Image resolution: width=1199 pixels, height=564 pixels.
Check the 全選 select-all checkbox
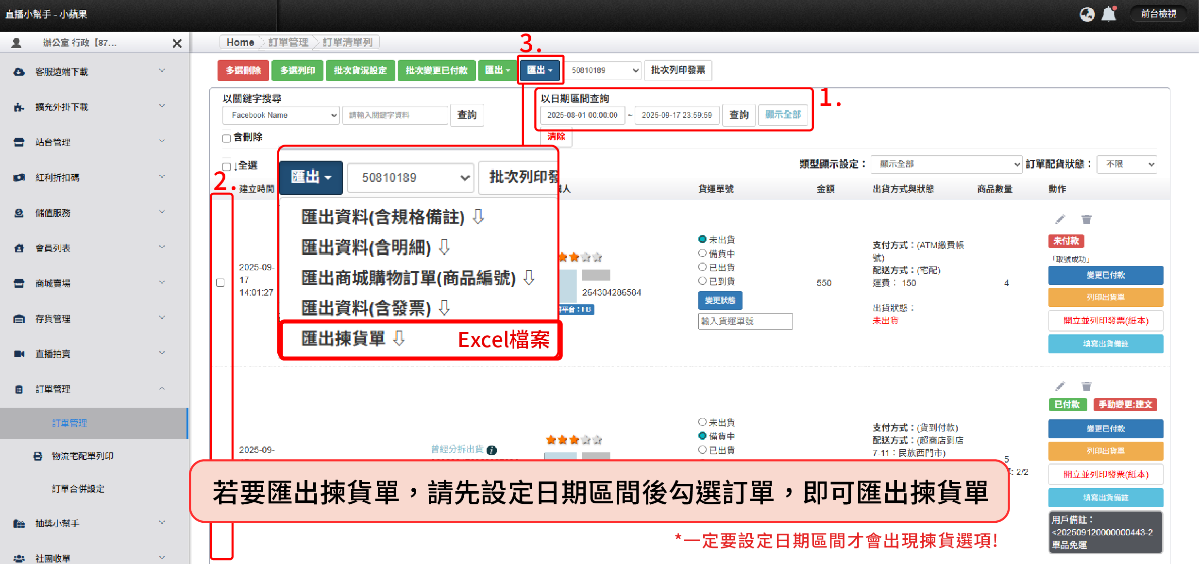coord(226,166)
